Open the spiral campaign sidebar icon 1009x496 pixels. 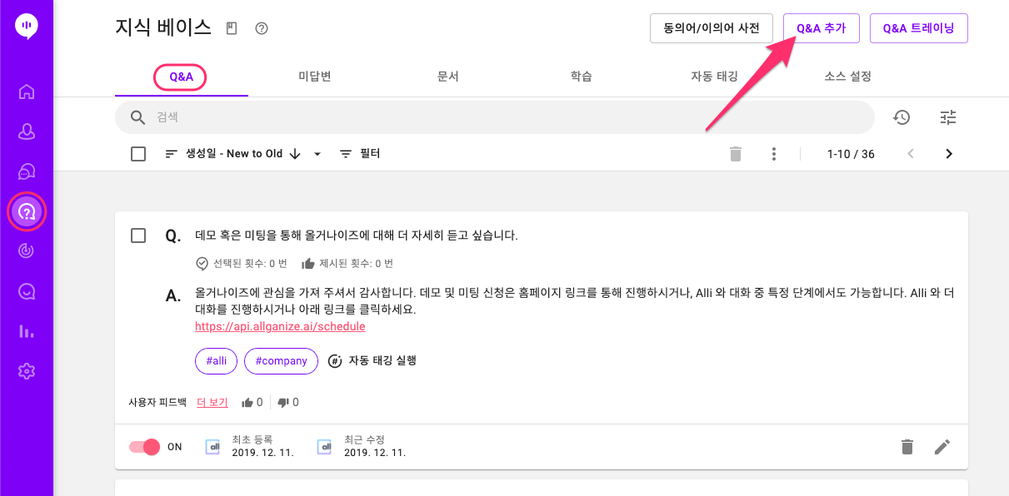pyautogui.click(x=27, y=250)
